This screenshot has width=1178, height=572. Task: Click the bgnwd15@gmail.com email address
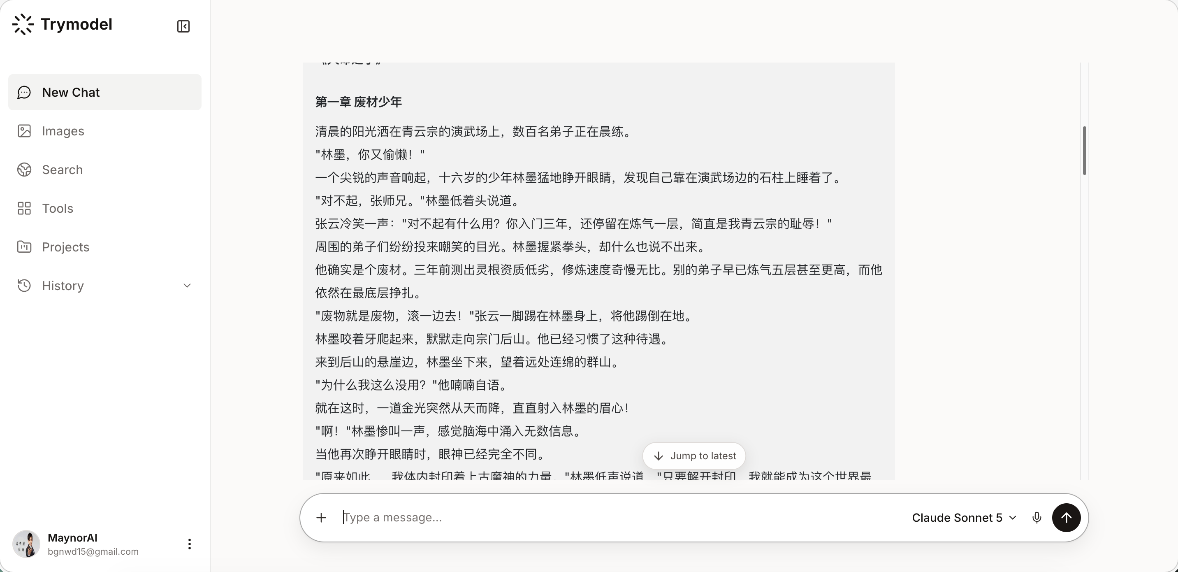(x=93, y=552)
